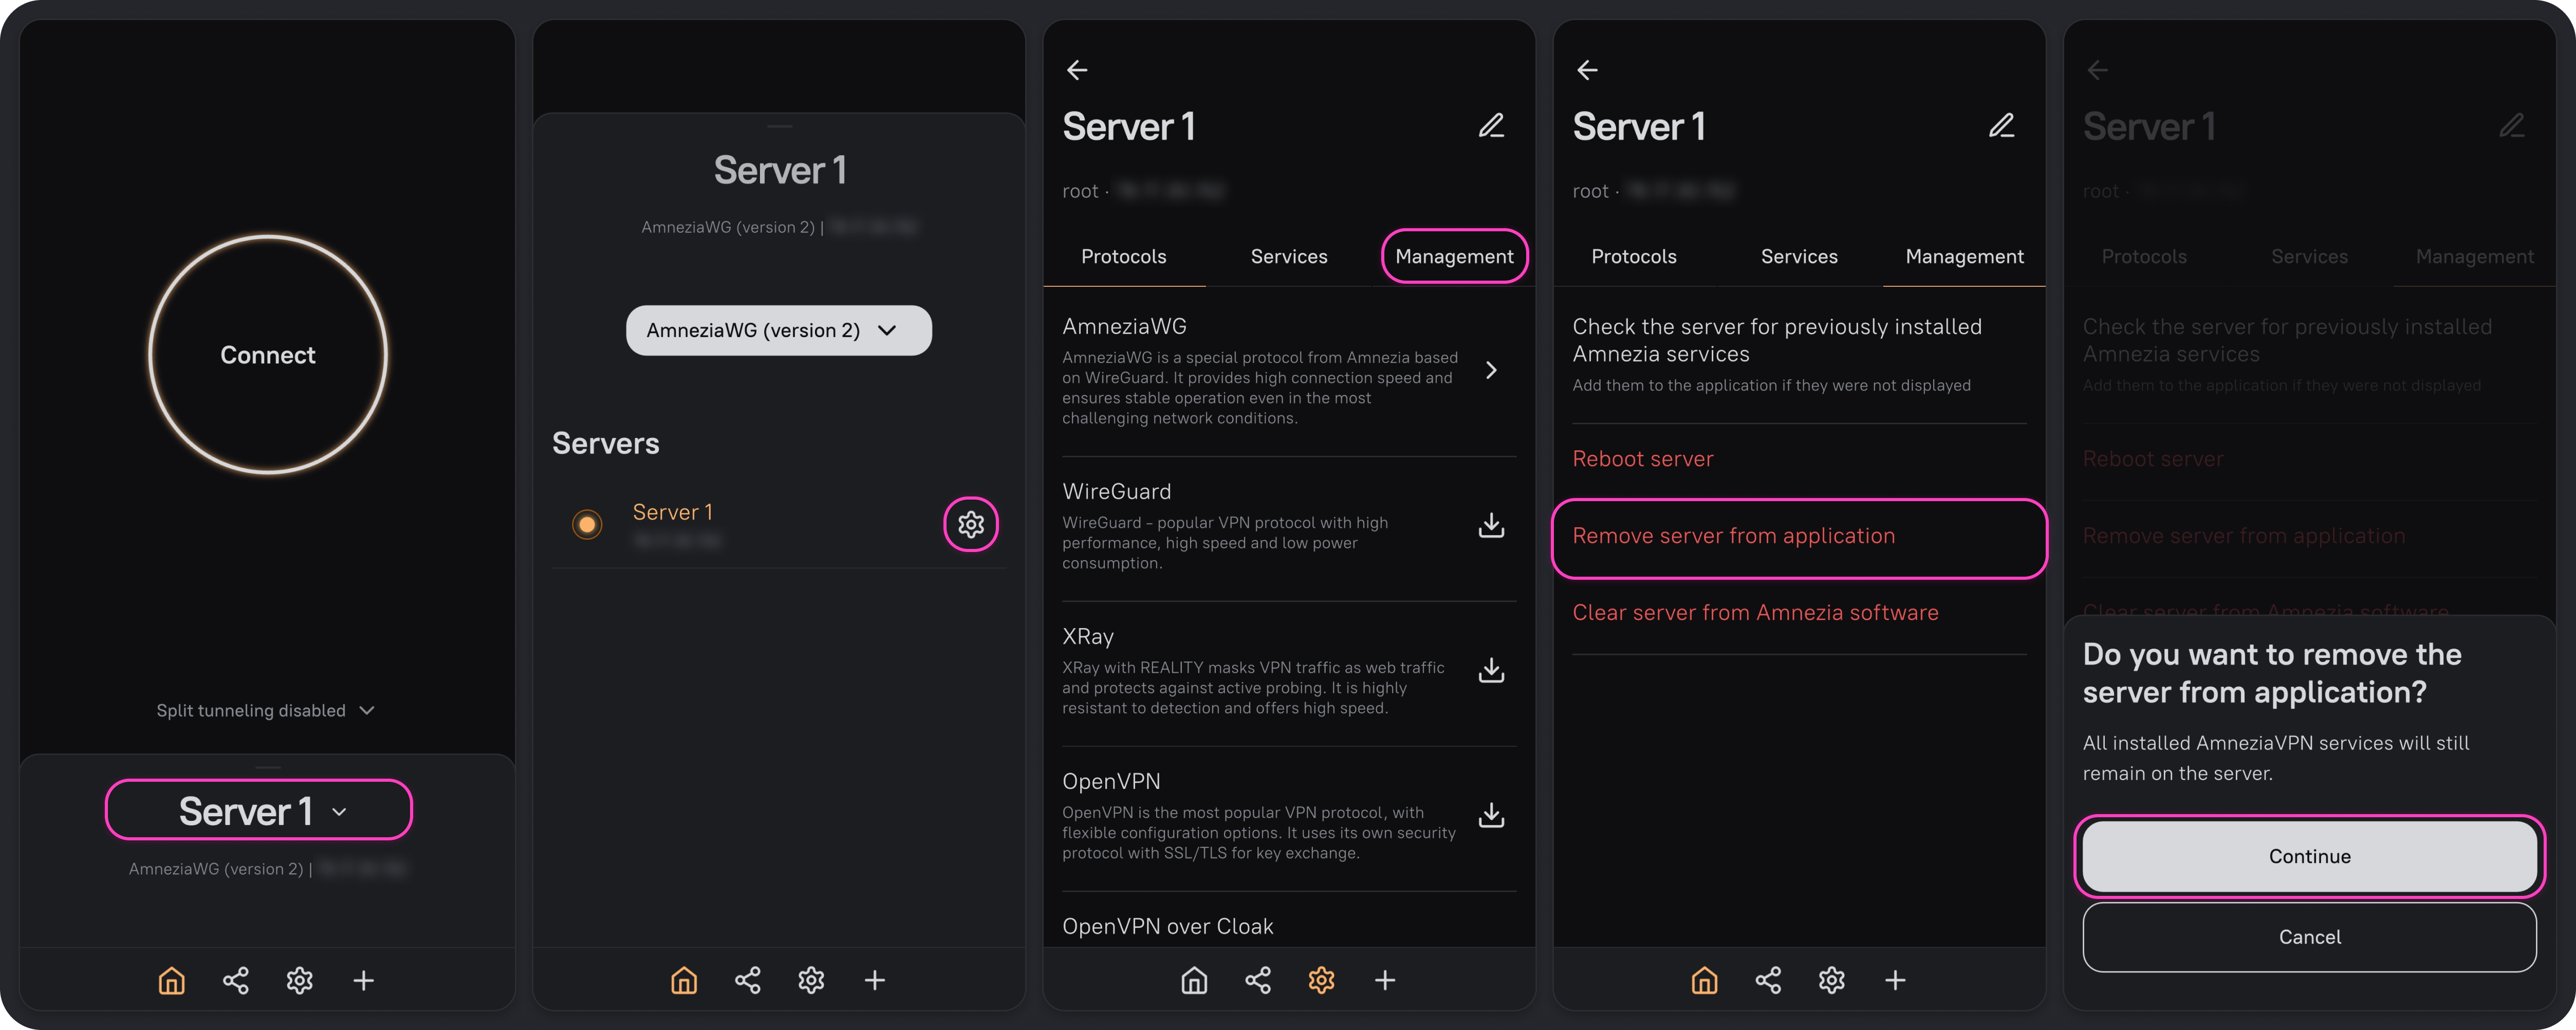Screen dimensions: 2576x1030
Task: Choose Remove server from application
Action: (x=1799, y=537)
